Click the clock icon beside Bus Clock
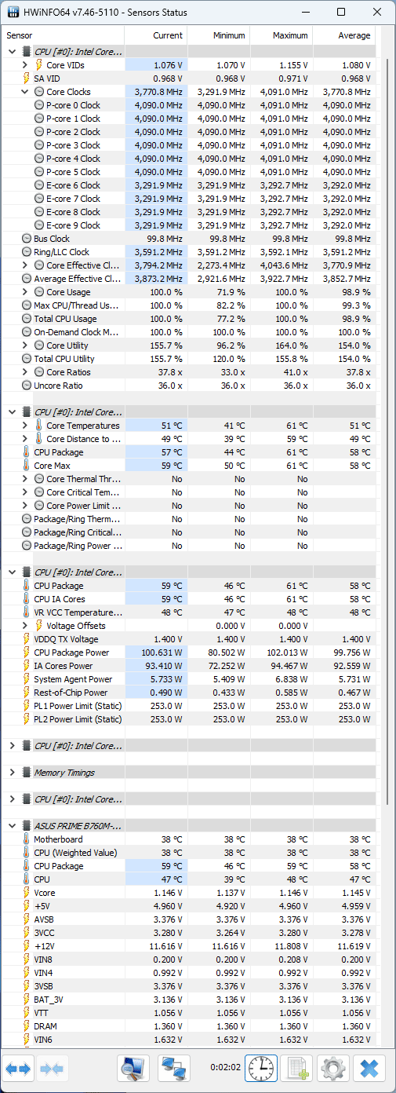Viewport: 396px width, 1093px height. [27, 239]
